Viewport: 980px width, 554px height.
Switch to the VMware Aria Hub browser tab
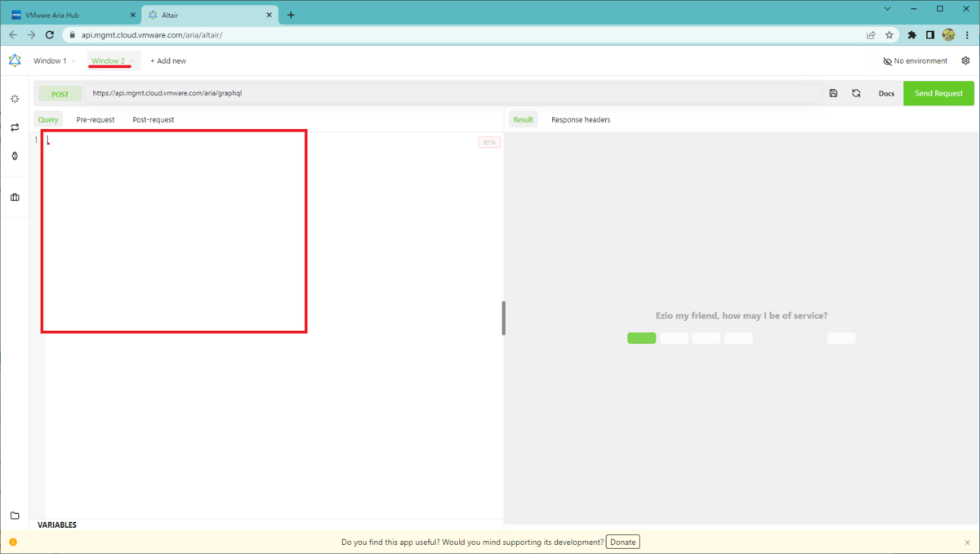[72, 15]
